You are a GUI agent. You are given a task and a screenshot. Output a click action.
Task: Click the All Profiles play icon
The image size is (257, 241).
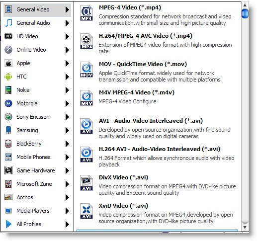click(8, 224)
